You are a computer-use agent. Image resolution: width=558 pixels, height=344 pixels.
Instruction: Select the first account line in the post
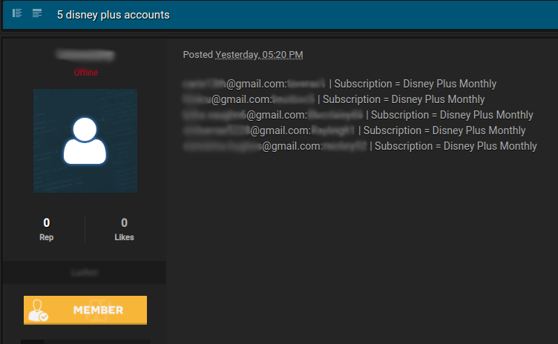click(x=340, y=84)
